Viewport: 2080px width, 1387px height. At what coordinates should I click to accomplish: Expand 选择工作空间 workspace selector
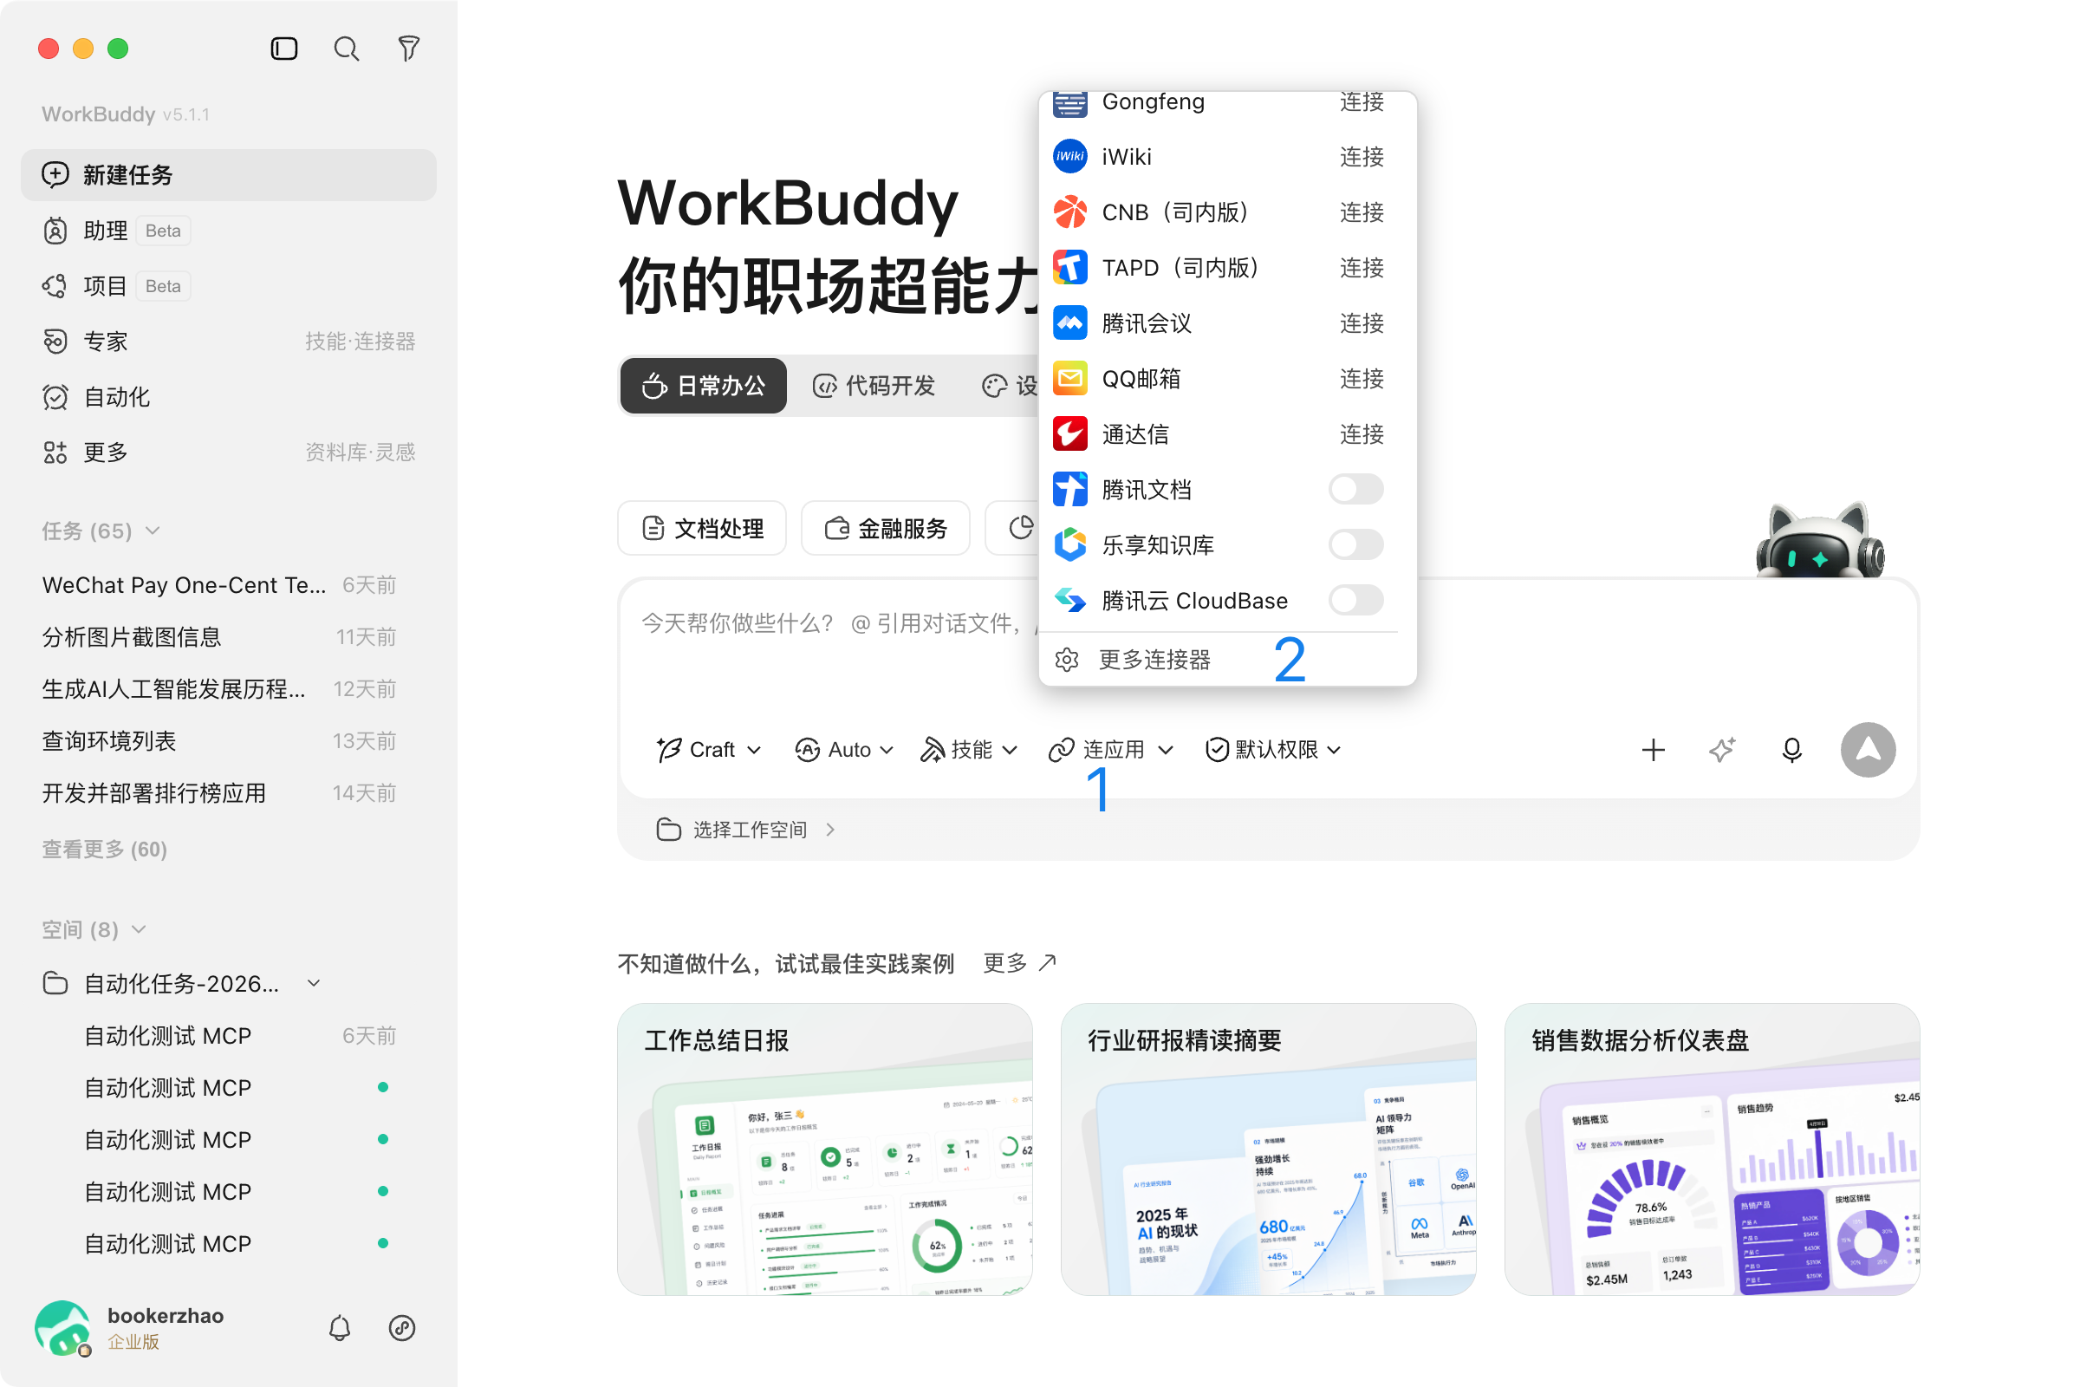(745, 830)
